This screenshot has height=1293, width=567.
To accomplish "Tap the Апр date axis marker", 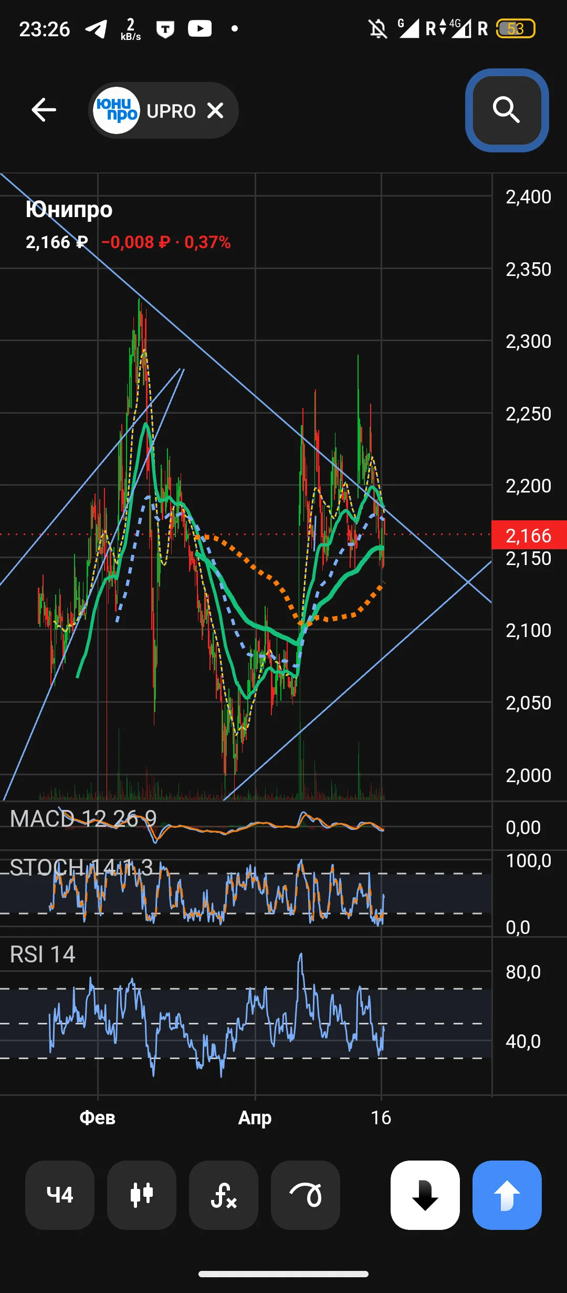I will click(x=255, y=1117).
